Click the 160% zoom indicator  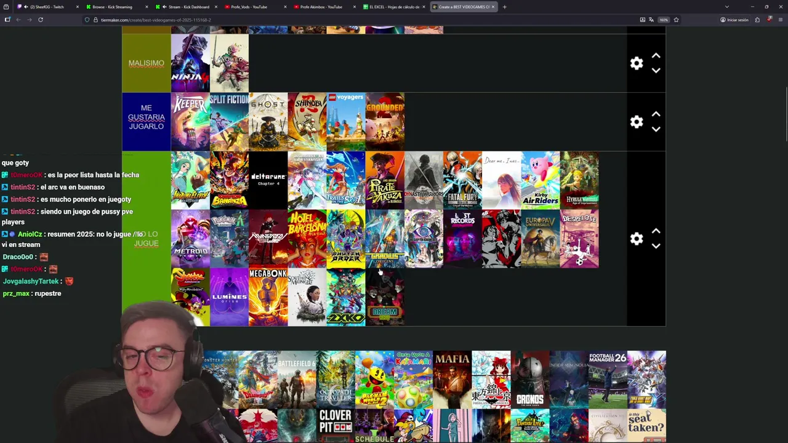664,20
